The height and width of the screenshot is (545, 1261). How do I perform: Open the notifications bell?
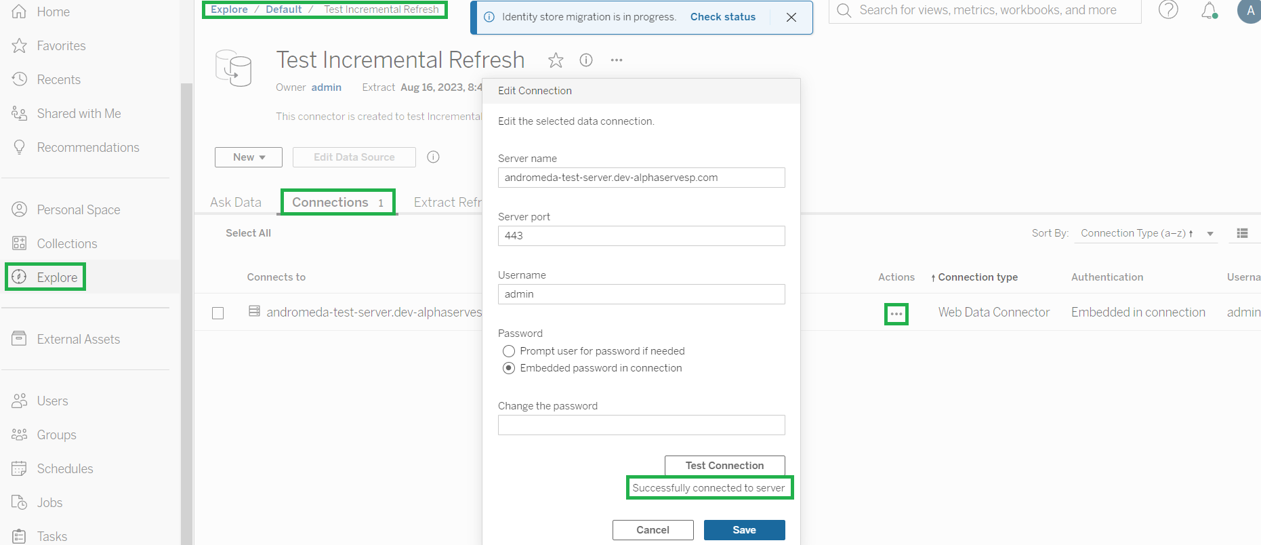pos(1209,11)
